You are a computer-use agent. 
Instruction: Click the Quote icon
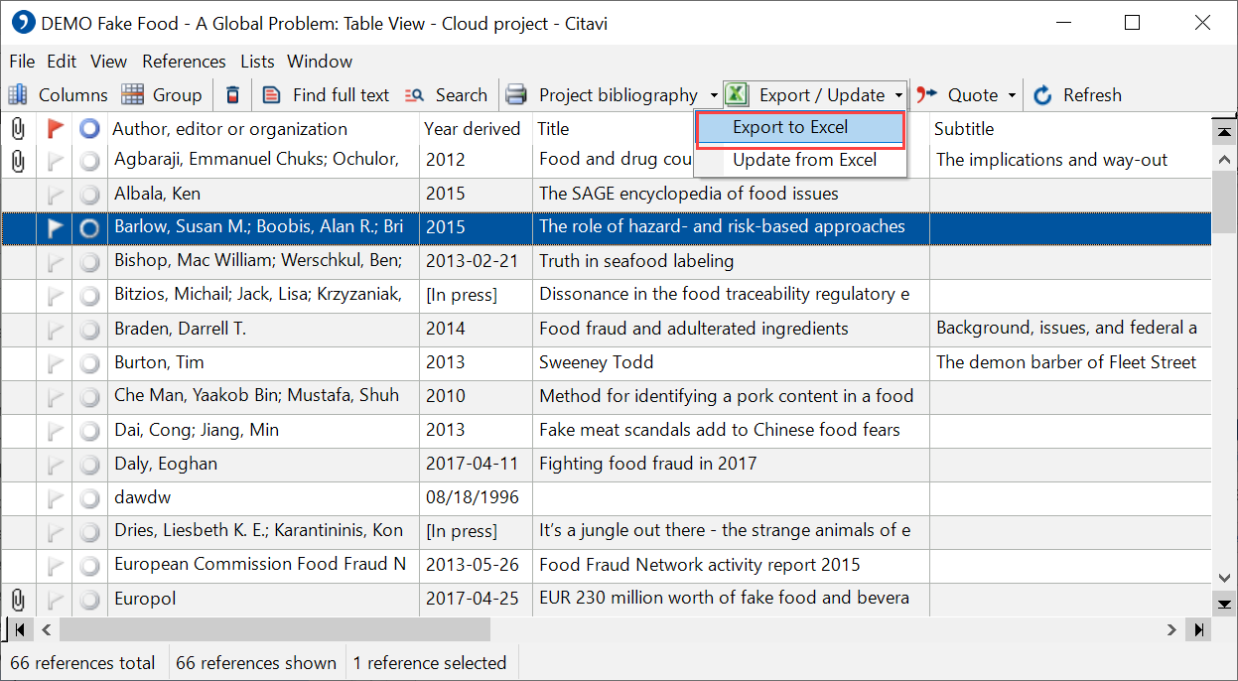(926, 95)
